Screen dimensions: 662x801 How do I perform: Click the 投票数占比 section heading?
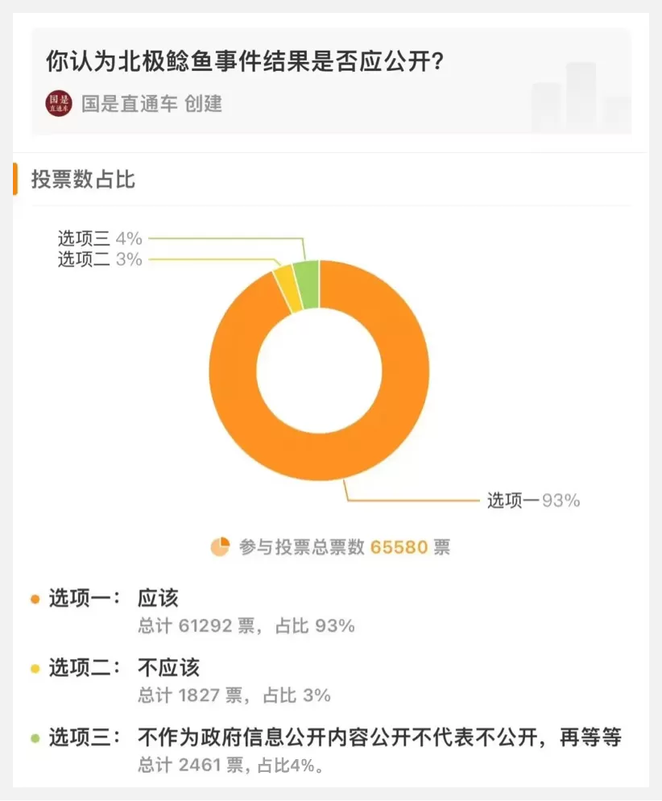point(83,180)
